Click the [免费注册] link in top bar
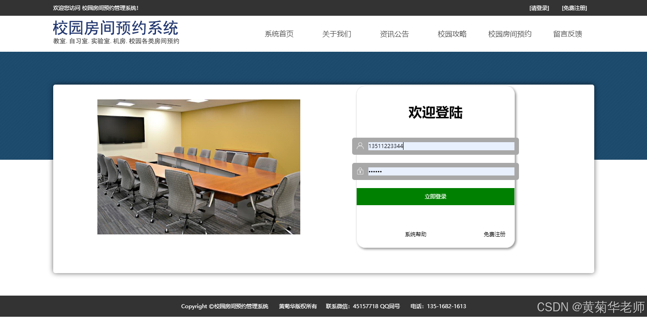647x319 pixels. 574,8
